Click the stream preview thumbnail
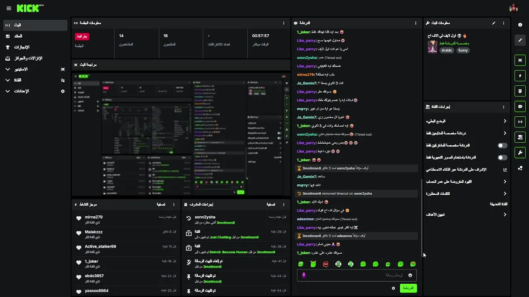529x297 pixels. (x=181, y=134)
